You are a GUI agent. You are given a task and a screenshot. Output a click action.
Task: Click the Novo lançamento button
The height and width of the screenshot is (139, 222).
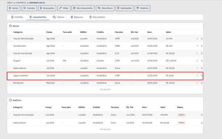point(83,8)
